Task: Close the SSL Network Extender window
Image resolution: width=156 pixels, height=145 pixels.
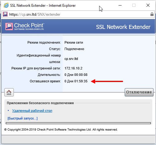Action: [x=148, y=5]
